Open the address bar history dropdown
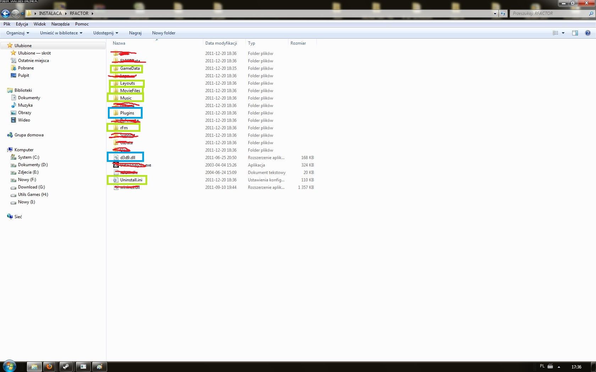596x372 pixels. 495,13
